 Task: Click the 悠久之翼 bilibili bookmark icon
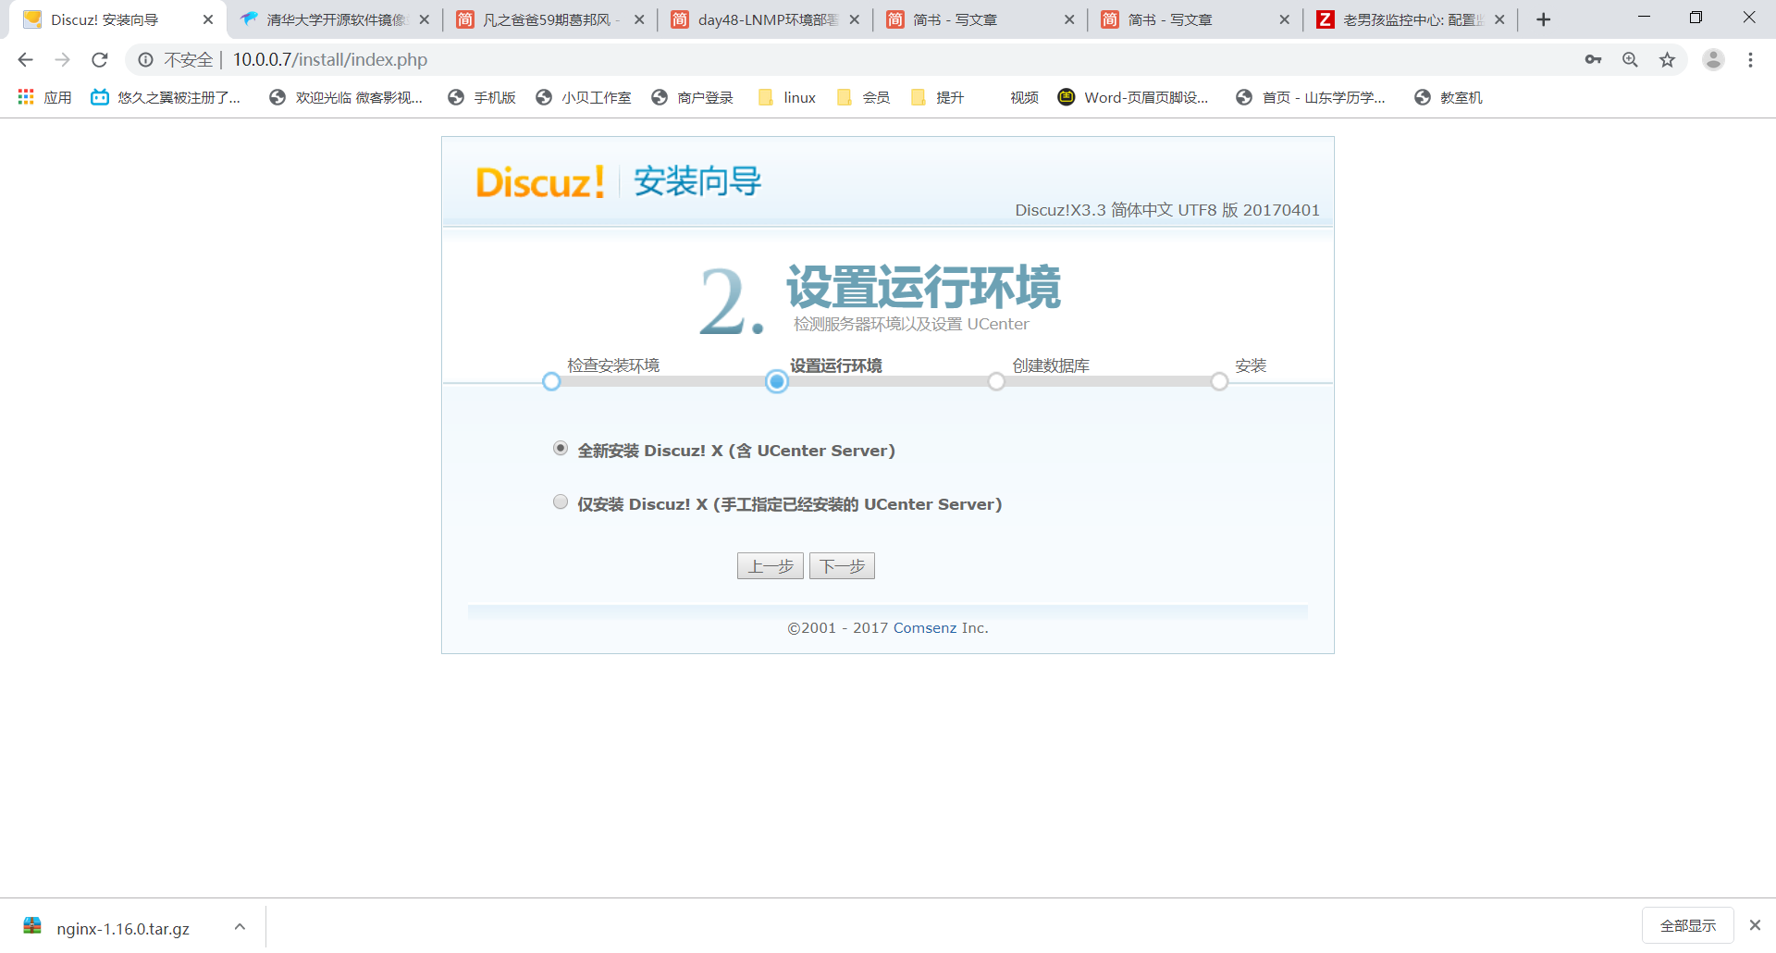point(99,96)
